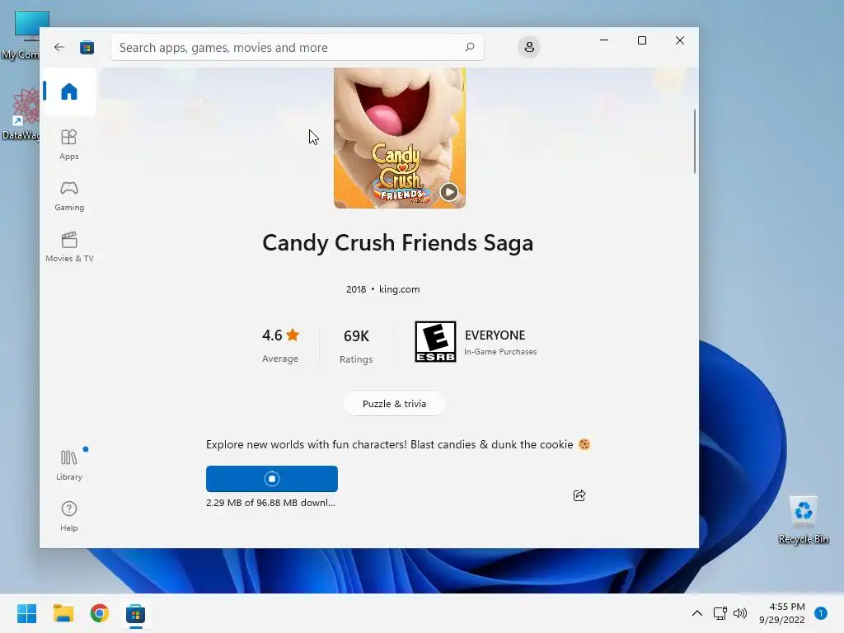The width and height of the screenshot is (844, 633).
Task: Click the Store page vertical scrollbar
Action: (x=694, y=141)
